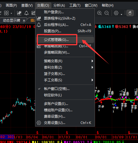Viewport: 138px width, 143px height.
Task: Click the candlestick icon beside 图表程序化
Action: pos(39,18)
